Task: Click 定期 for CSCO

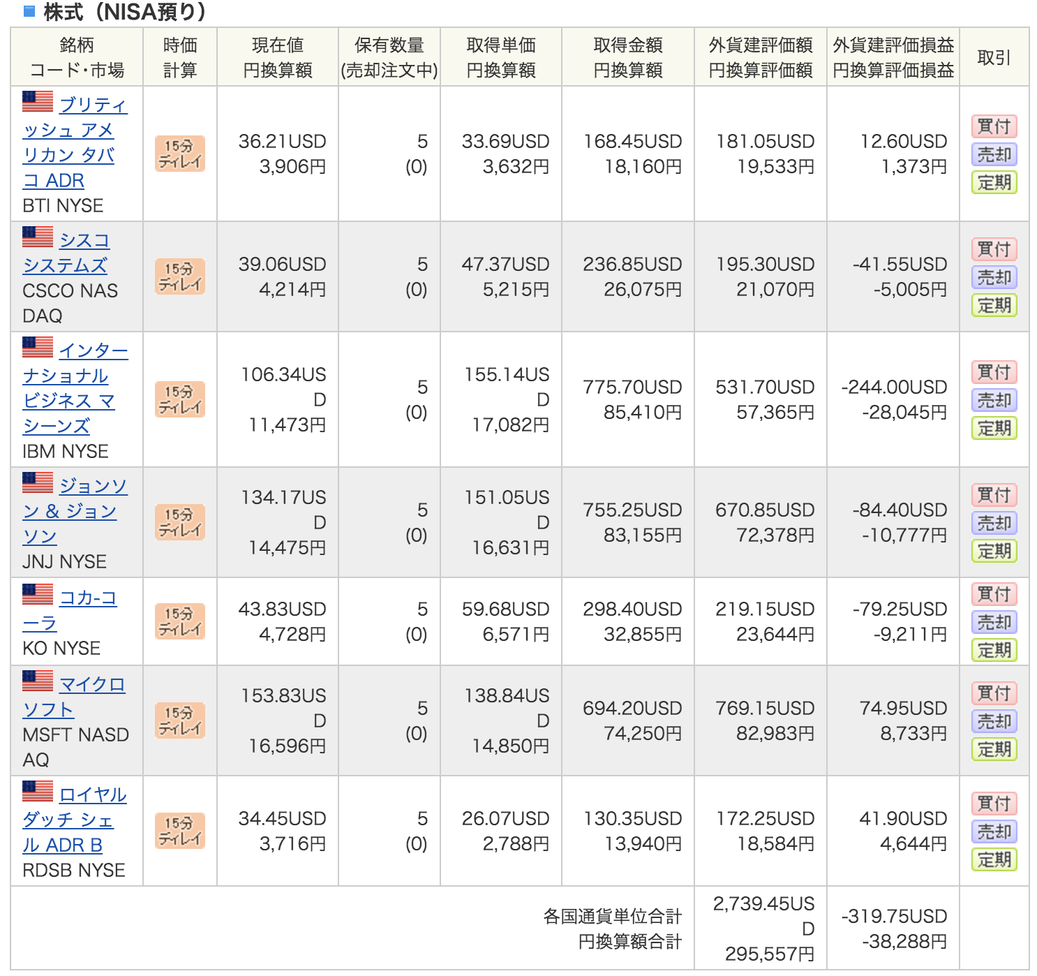Action: [994, 305]
